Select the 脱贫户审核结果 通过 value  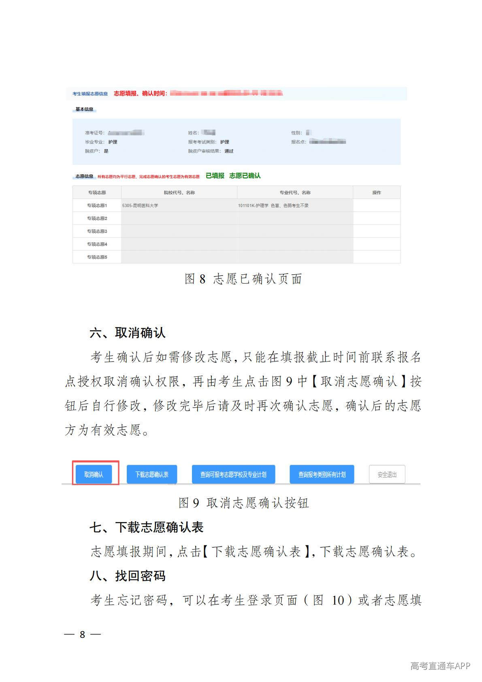click(229, 151)
